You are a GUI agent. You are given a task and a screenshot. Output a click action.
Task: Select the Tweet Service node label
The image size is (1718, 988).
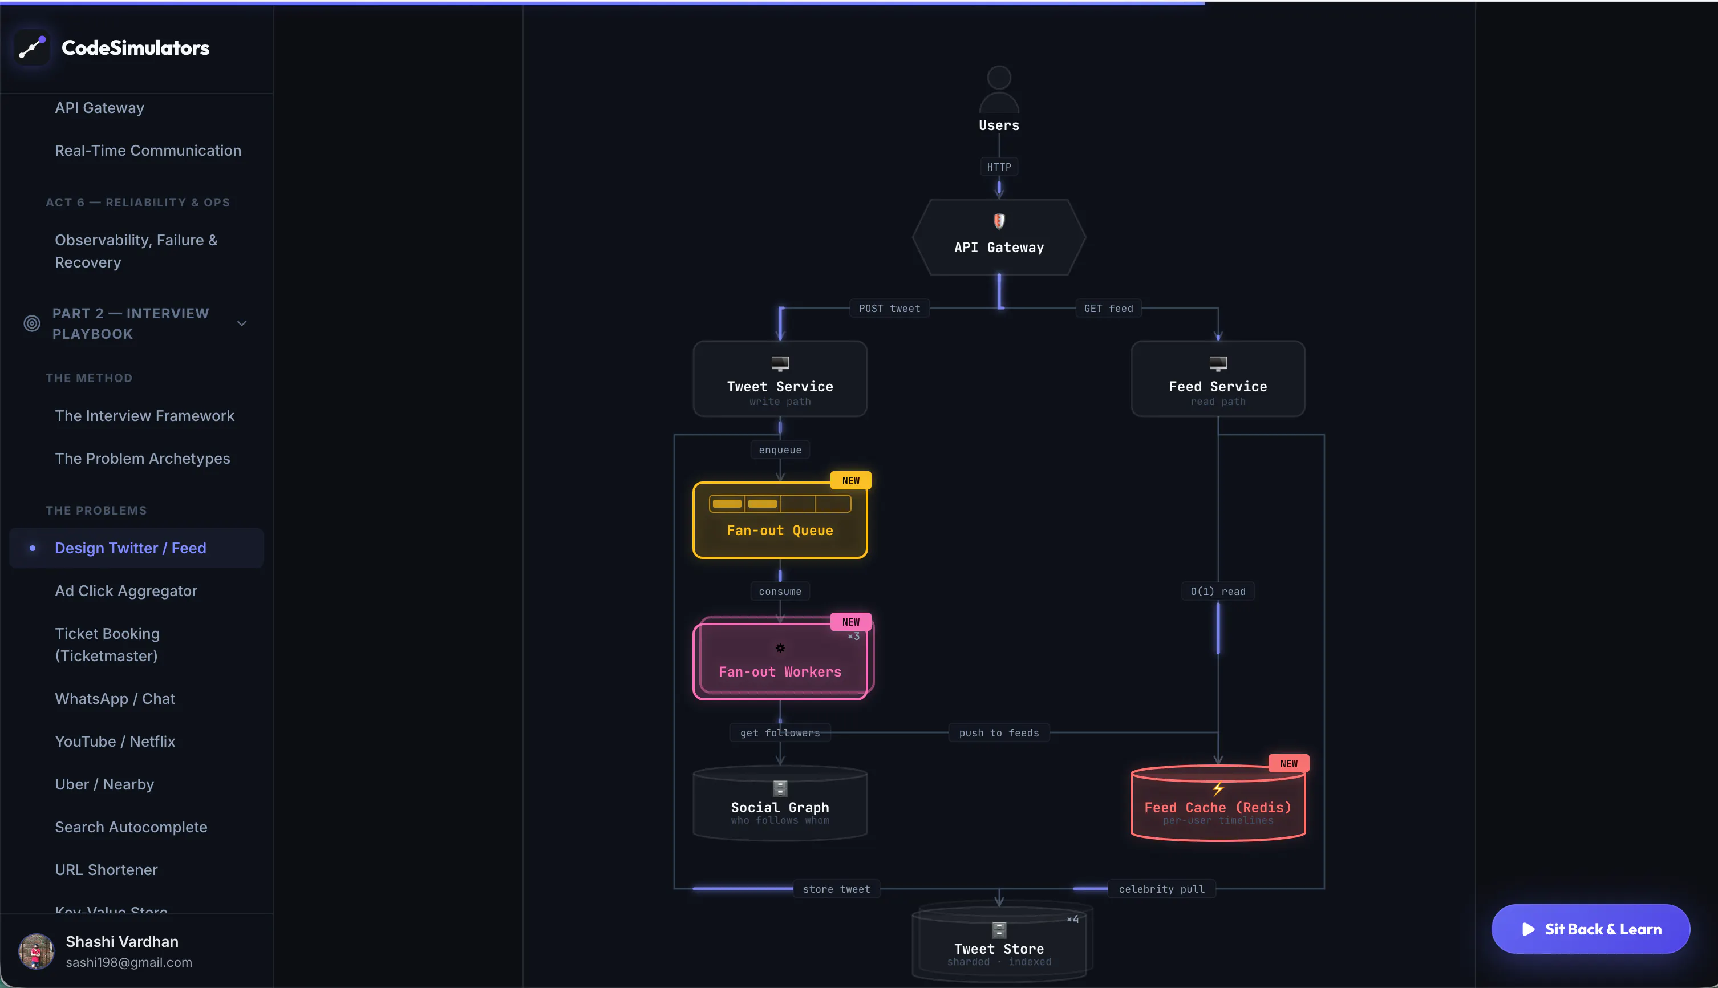[780, 386]
